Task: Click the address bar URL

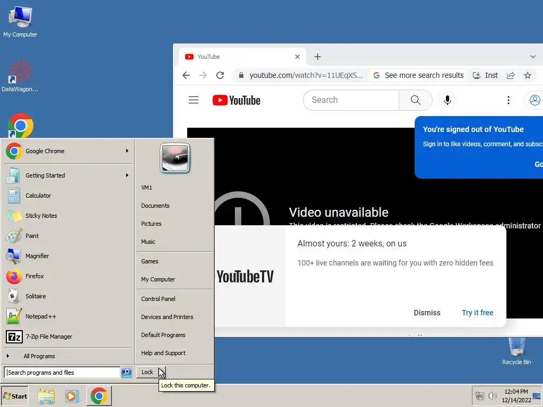Action: (x=306, y=75)
